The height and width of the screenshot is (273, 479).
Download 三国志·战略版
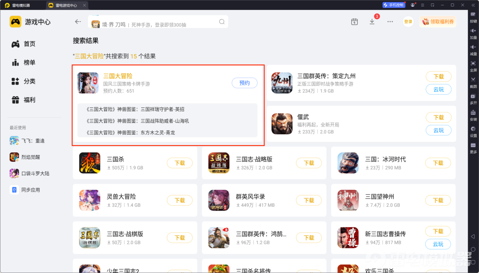coord(309,163)
